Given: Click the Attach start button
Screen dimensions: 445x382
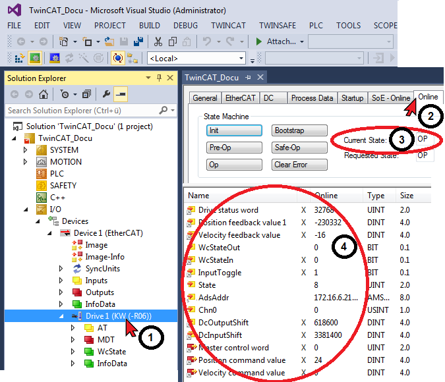Looking at the screenshot, I should coord(275,41).
